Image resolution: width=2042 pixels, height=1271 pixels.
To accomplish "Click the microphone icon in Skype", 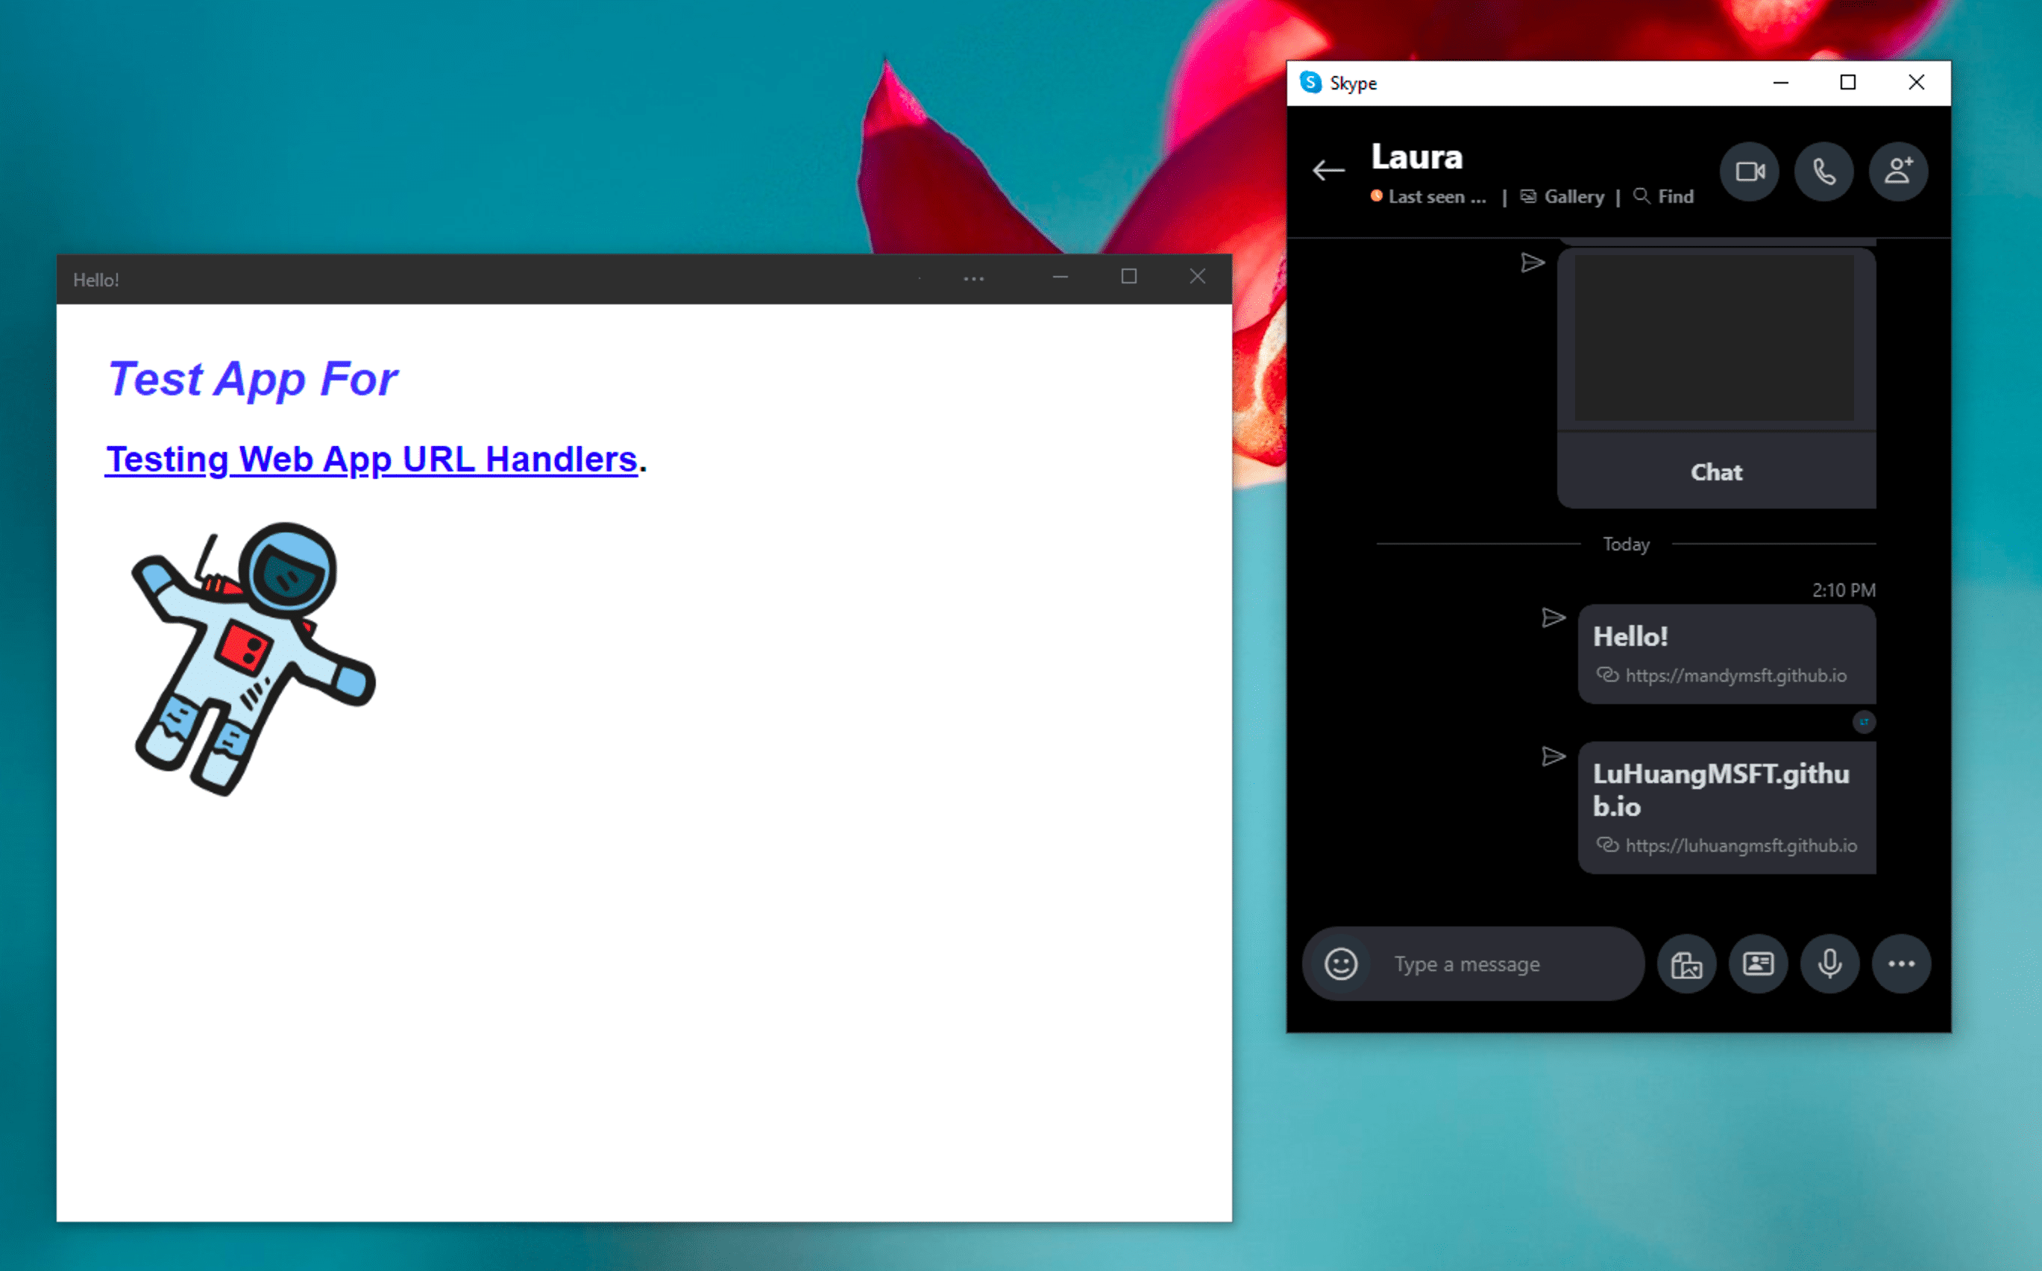I will click(x=1826, y=964).
